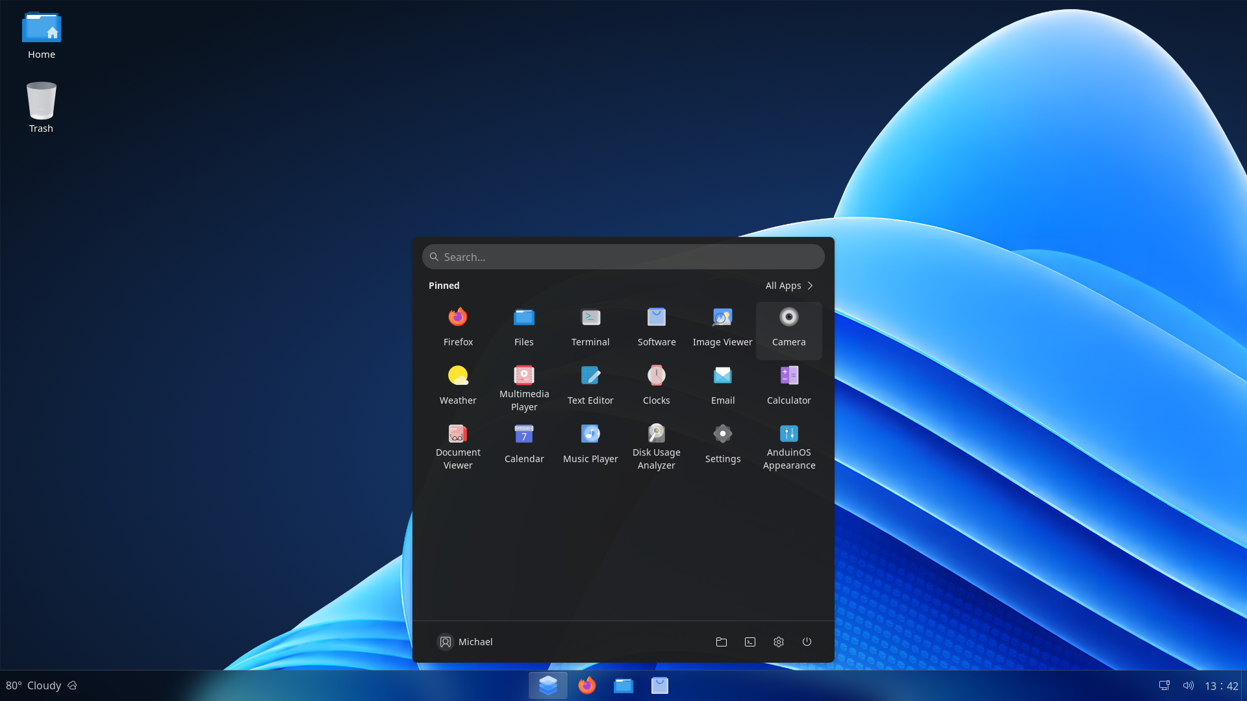Image resolution: width=1247 pixels, height=701 pixels.
Task: Click the Search field in the start menu
Action: coord(623,257)
